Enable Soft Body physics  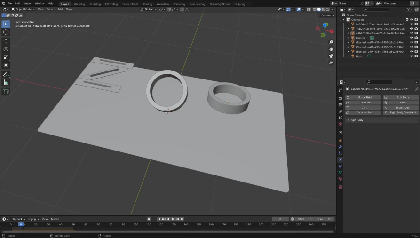[x=401, y=97]
